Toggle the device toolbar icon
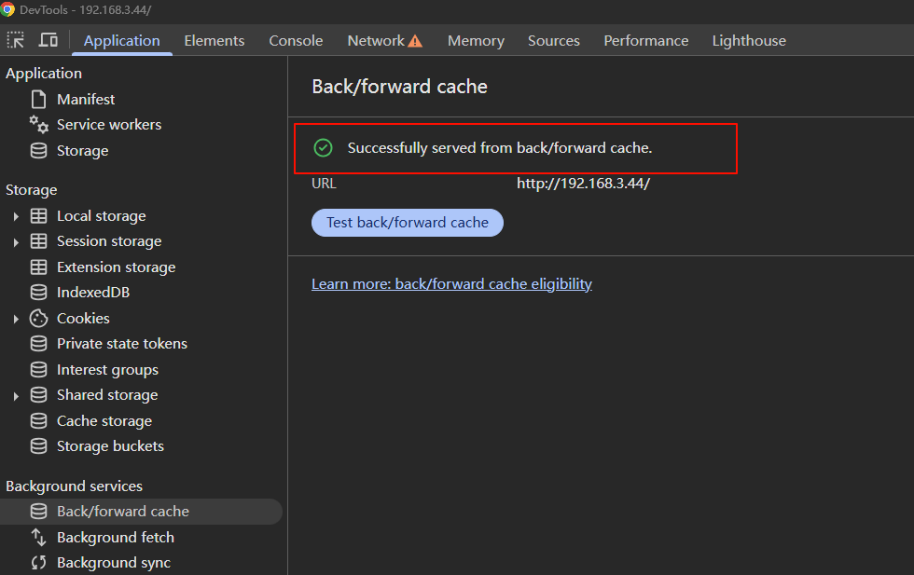The width and height of the screenshot is (914, 575). click(x=48, y=40)
